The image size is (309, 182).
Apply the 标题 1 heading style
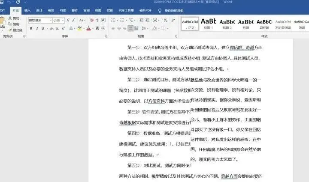[x=208, y=24]
